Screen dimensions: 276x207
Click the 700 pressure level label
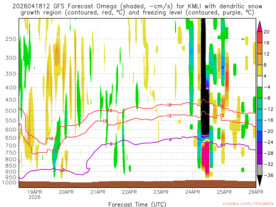tap(11, 146)
